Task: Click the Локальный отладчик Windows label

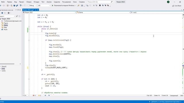Action: (64, 5)
